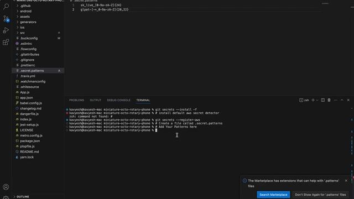Open the Extensions view
This screenshot has width=354, height=199.
6,42
